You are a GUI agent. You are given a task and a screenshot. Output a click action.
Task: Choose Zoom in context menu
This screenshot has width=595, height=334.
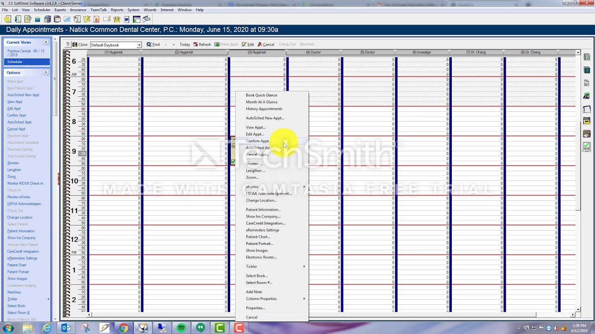coord(252,177)
